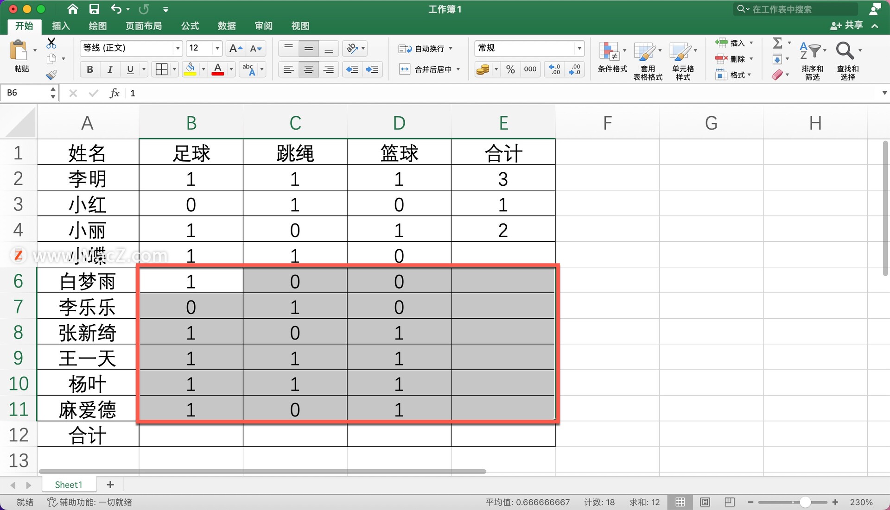Align text to cell middle
The image size is (890, 510).
tap(308, 48)
